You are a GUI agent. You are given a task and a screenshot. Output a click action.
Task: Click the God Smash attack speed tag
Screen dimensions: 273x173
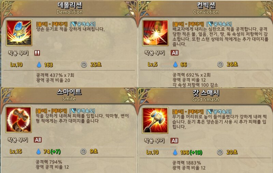219,111
